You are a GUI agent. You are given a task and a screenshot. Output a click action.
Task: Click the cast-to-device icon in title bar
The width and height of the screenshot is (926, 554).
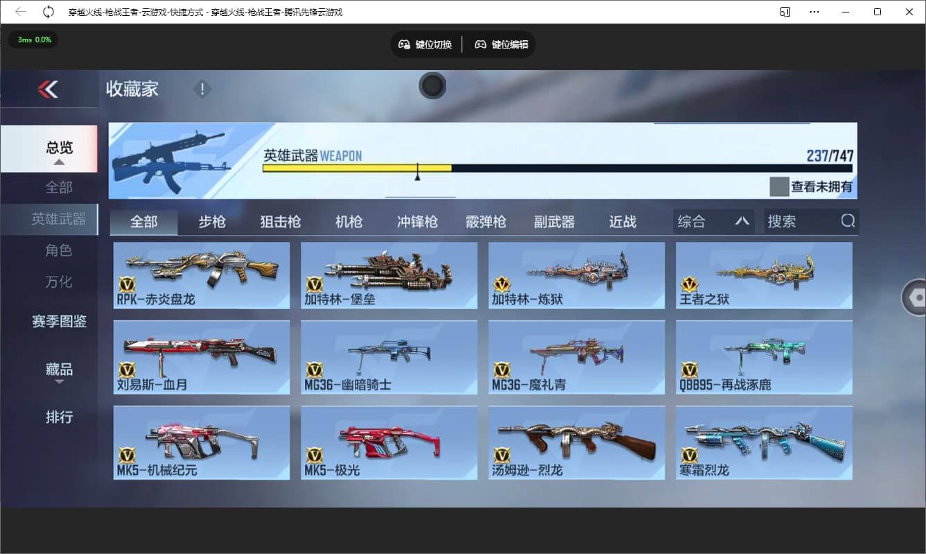point(784,12)
